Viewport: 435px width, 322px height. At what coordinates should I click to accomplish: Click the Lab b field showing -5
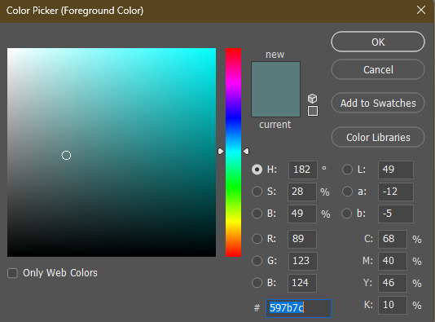(x=396, y=214)
